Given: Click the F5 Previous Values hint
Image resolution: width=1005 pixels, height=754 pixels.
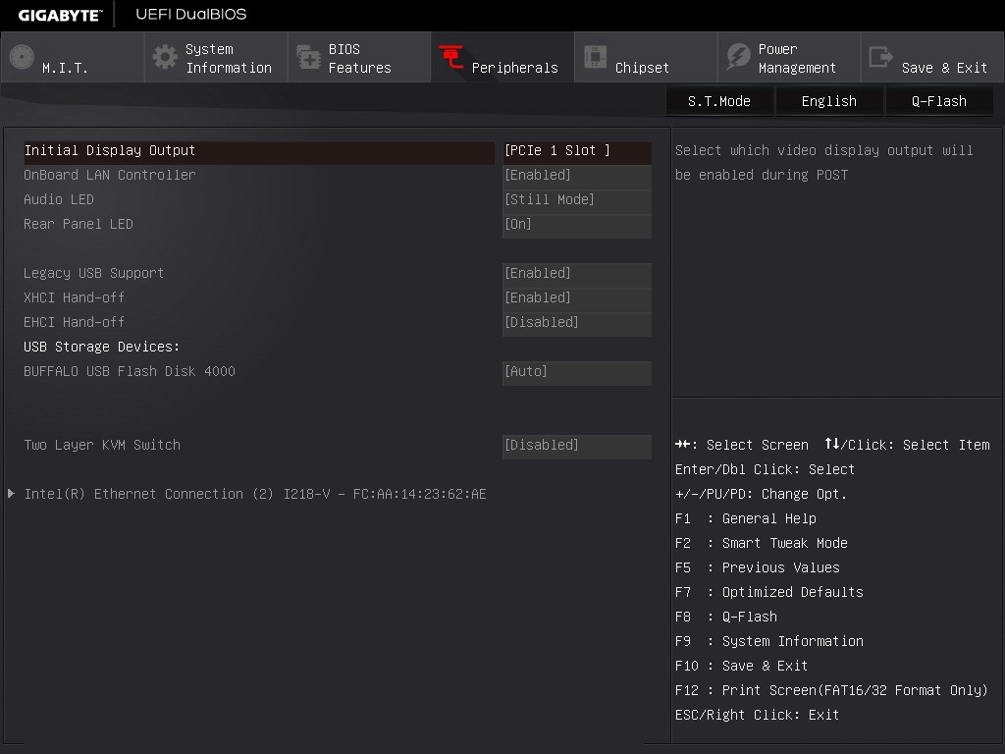Looking at the screenshot, I should (x=757, y=567).
